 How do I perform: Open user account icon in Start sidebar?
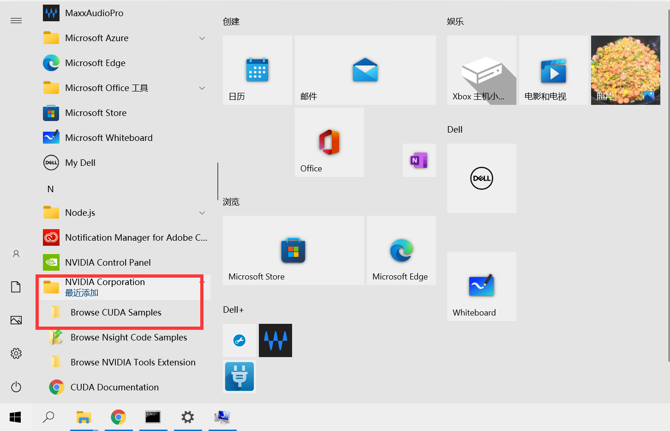(16, 254)
